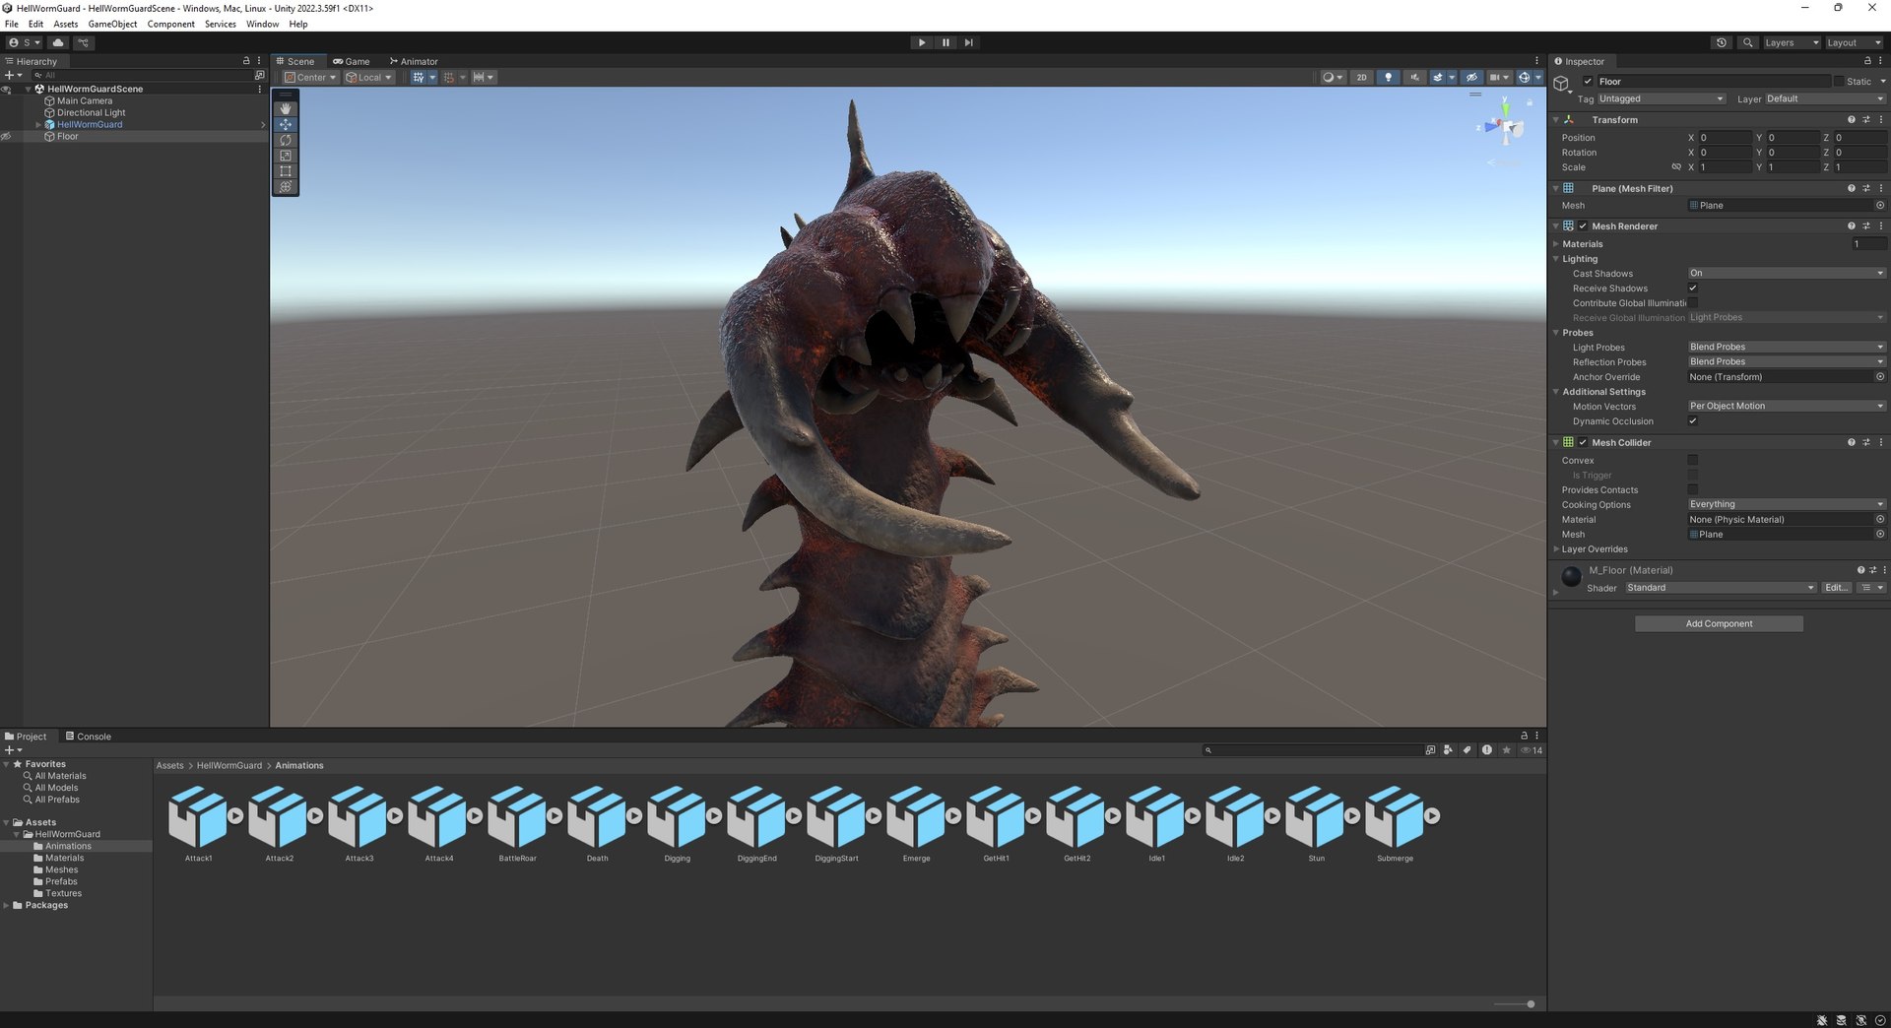1891x1028 pixels.
Task: Open the GameObject menu
Action: (x=112, y=24)
